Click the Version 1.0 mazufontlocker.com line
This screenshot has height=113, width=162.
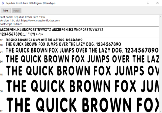click(x=30, y=21)
